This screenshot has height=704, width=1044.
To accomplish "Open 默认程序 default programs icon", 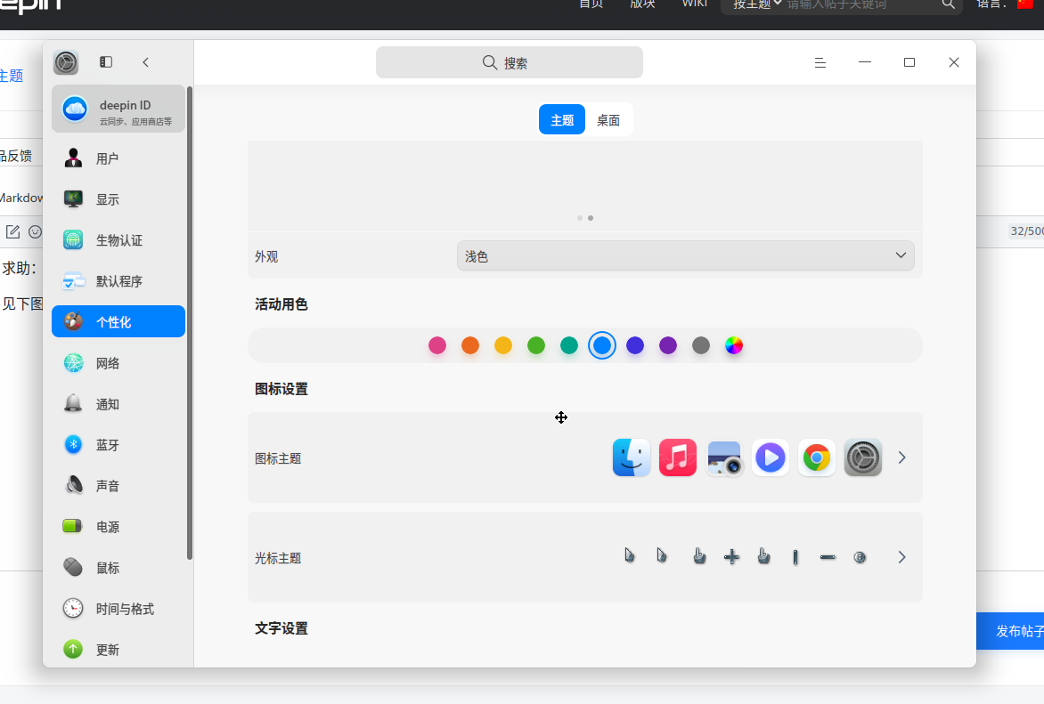I will [73, 281].
